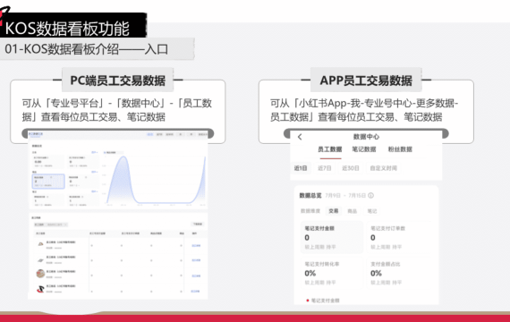510x322 pixels.
Task: Select the 近7日 time range
Action: pyautogui.click(x=325, y=168)
